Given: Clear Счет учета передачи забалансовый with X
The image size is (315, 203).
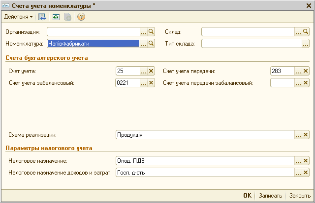Looking at the screenshot, I should pyautogui.click(x=306, y=83).
